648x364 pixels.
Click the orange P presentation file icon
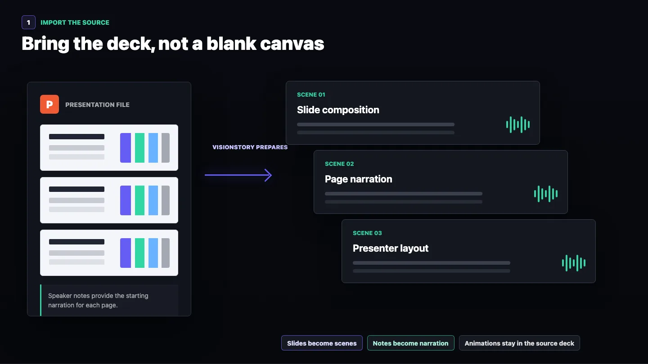[x=49, y=104]
